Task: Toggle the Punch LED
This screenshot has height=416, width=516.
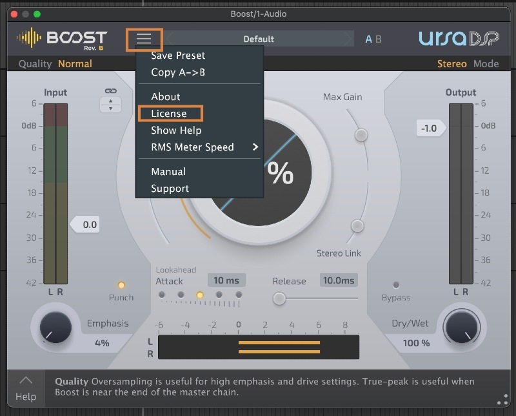Action: pos(121,285)
